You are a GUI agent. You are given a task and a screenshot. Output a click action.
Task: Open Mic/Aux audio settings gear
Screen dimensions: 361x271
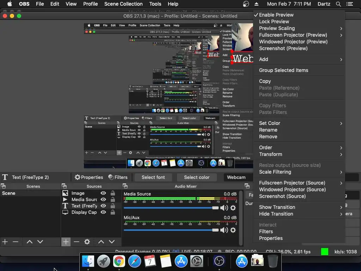tap(233, 230)
